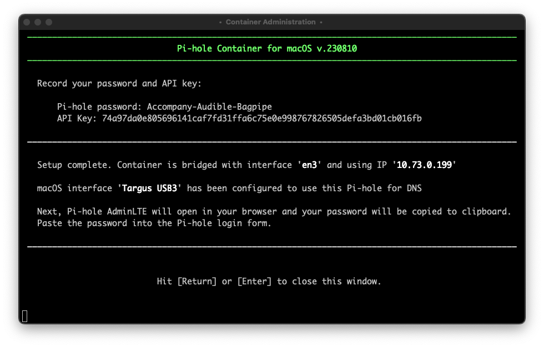
Task: Click the top green separator line
Action: click(272, 37)
